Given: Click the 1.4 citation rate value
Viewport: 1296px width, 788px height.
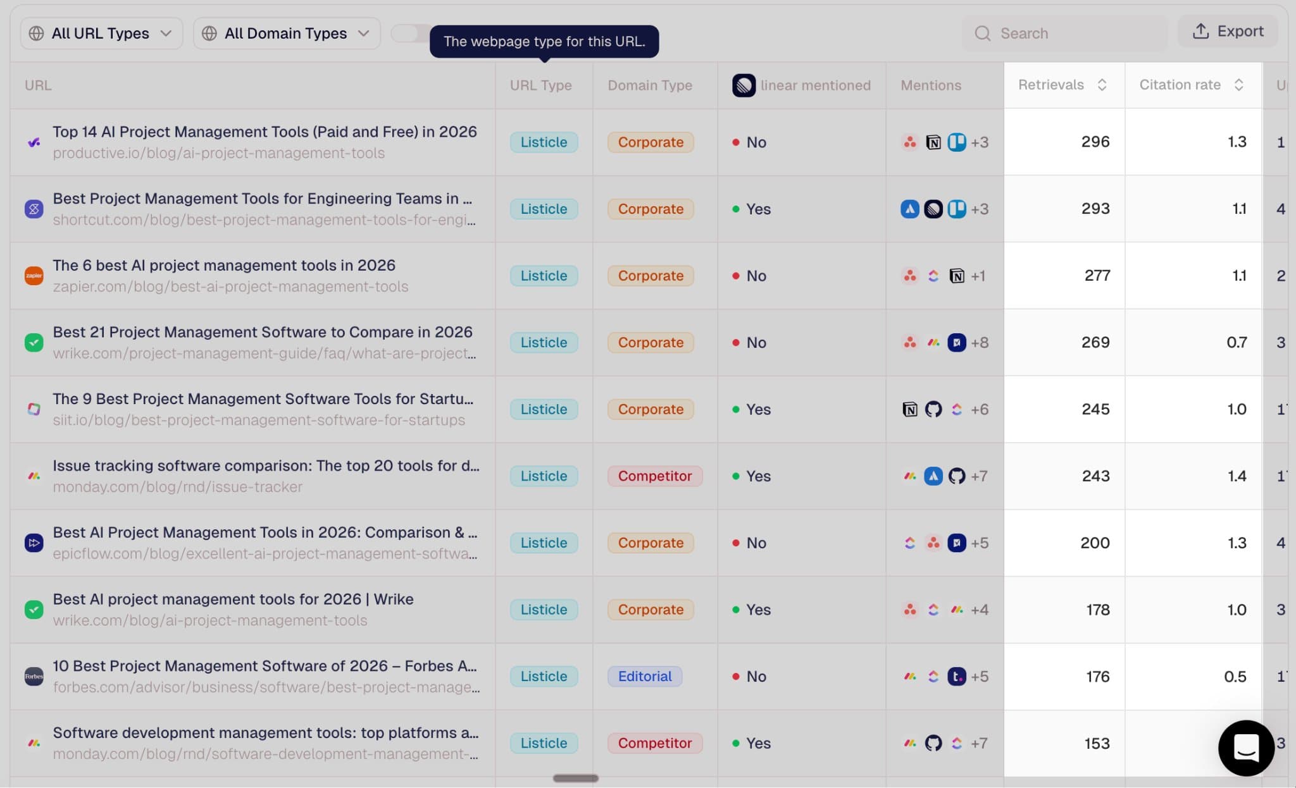Looking at the screenshot, I should pyautogui.click(x=1237, y=476).
